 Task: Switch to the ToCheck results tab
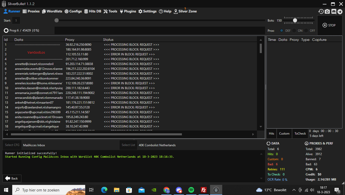300,134
